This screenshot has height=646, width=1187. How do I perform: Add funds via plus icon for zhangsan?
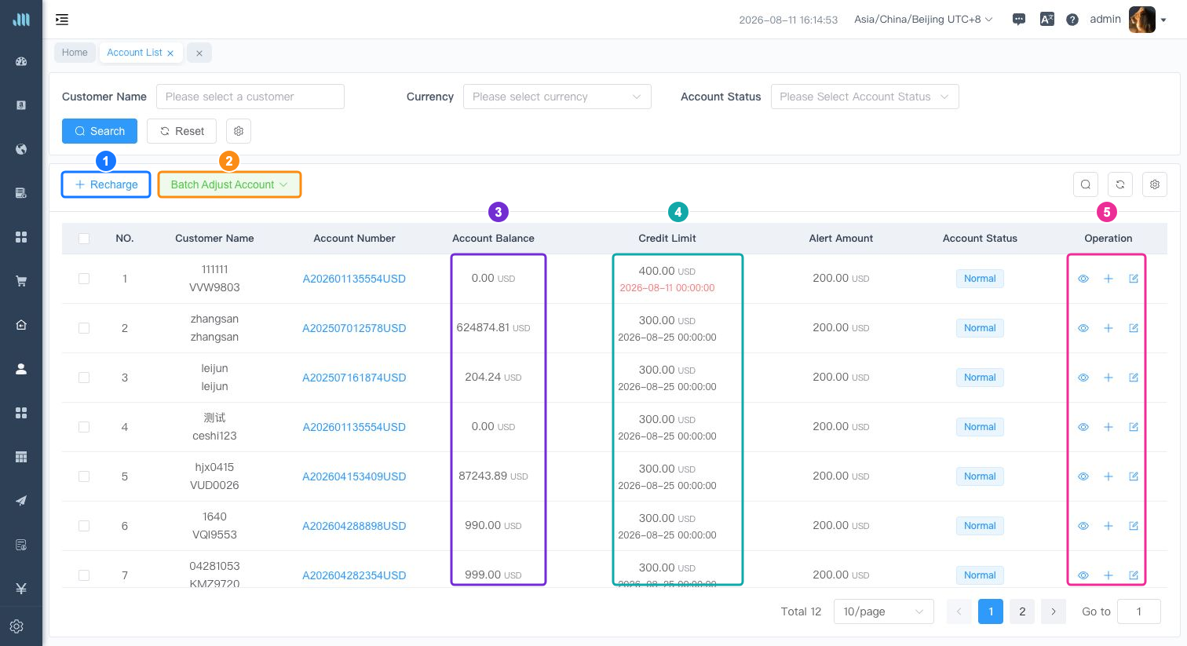click(1108, 328)
